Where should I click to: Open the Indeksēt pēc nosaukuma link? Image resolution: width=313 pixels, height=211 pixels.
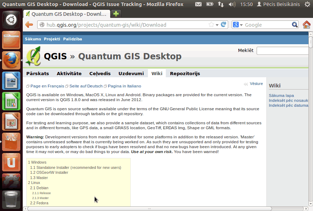click(x=288, y=100)
